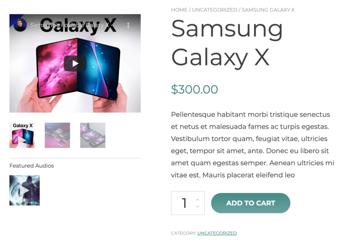This screenshot has width=338, height=244.
Task: Select the third product gallery thumbnail
Action: coord(93,135)
